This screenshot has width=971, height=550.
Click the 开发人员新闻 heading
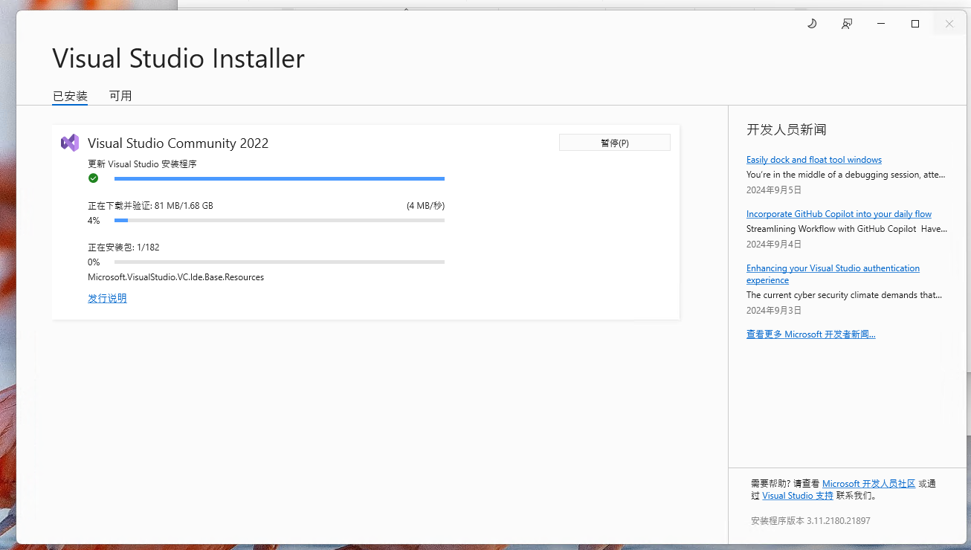click(x=787, y=129)
